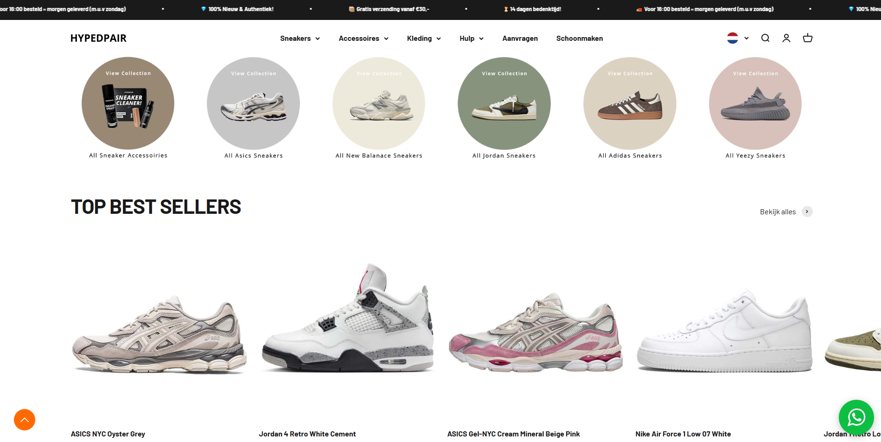Select the Jordan 4 Retro White Cement image
Image resolution: width=881 pixels, height=442 pixels.
[x=348, y=319]
